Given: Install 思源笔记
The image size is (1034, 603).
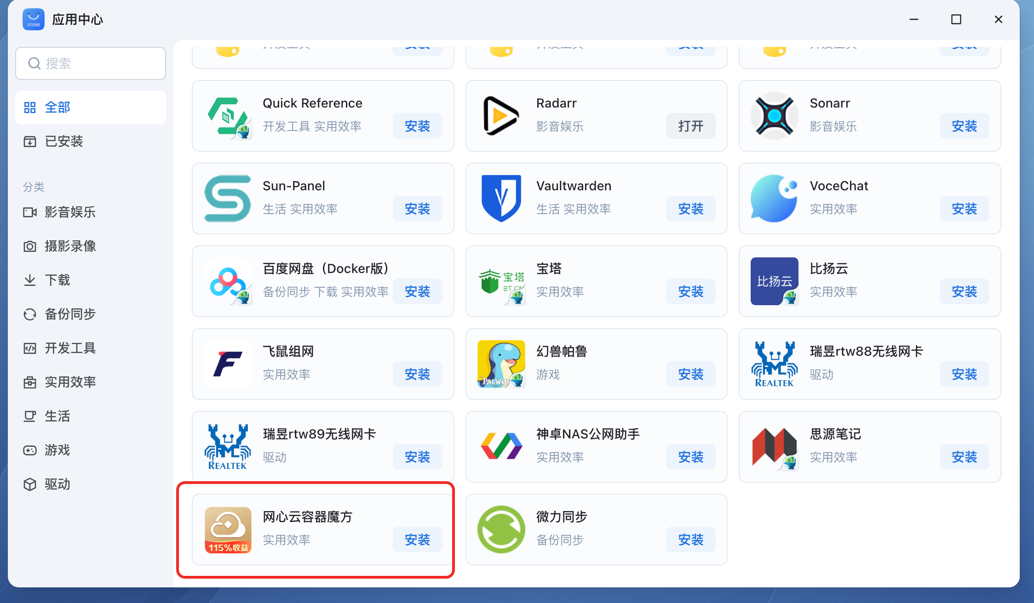Looking at the screenshot, I should coord(964,457).
